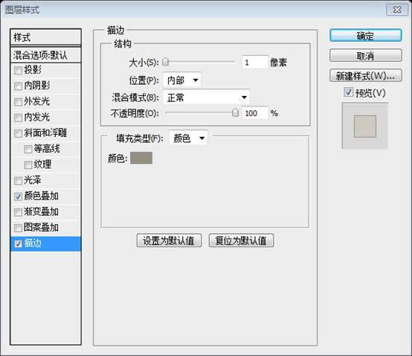This screenshot has height=356, width=412.
Task: Click the 大小(S) size input field
Action: pos(255,63)
